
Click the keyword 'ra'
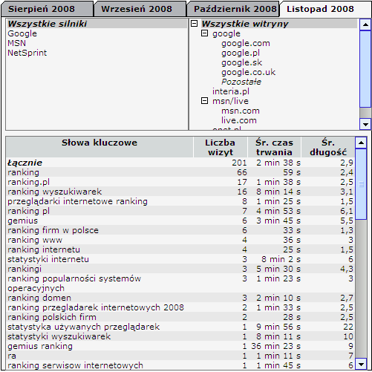[x=12, y=356]
